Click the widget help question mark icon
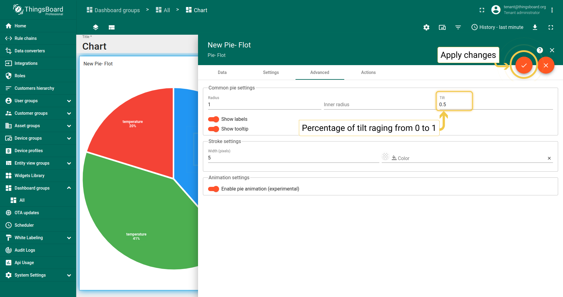The width and height of the screenshot is (563, 297). click(540, 50)
